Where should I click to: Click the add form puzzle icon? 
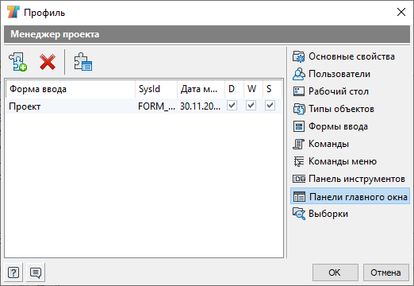pos(18,62)
